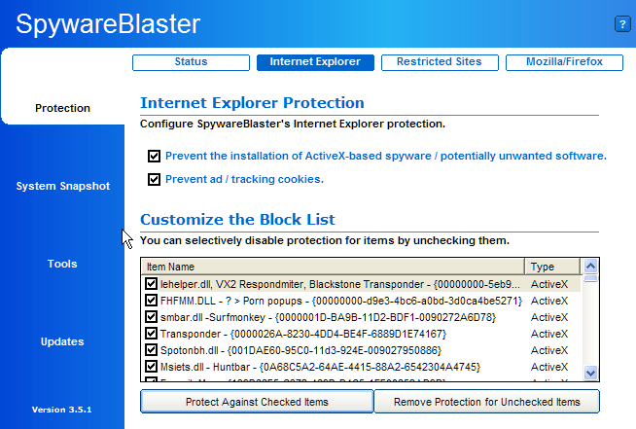Select the Restricted Sites tab
This screenshot has width=636, height=429.
tap(440, 62)
